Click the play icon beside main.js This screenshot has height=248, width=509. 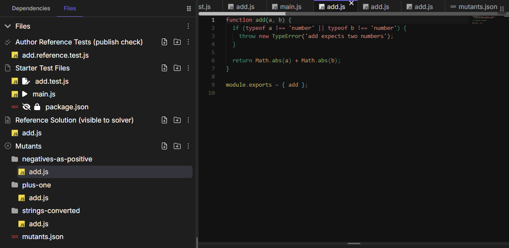tap(25, 94)
